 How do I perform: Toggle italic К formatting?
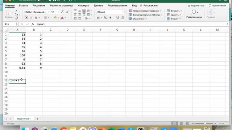31,18
